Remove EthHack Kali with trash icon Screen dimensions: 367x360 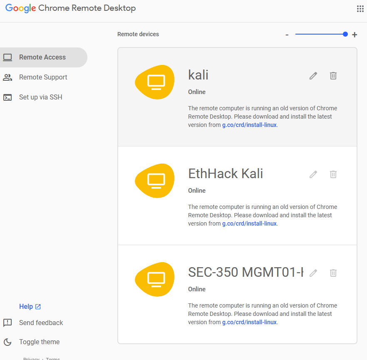click(333, 174)
